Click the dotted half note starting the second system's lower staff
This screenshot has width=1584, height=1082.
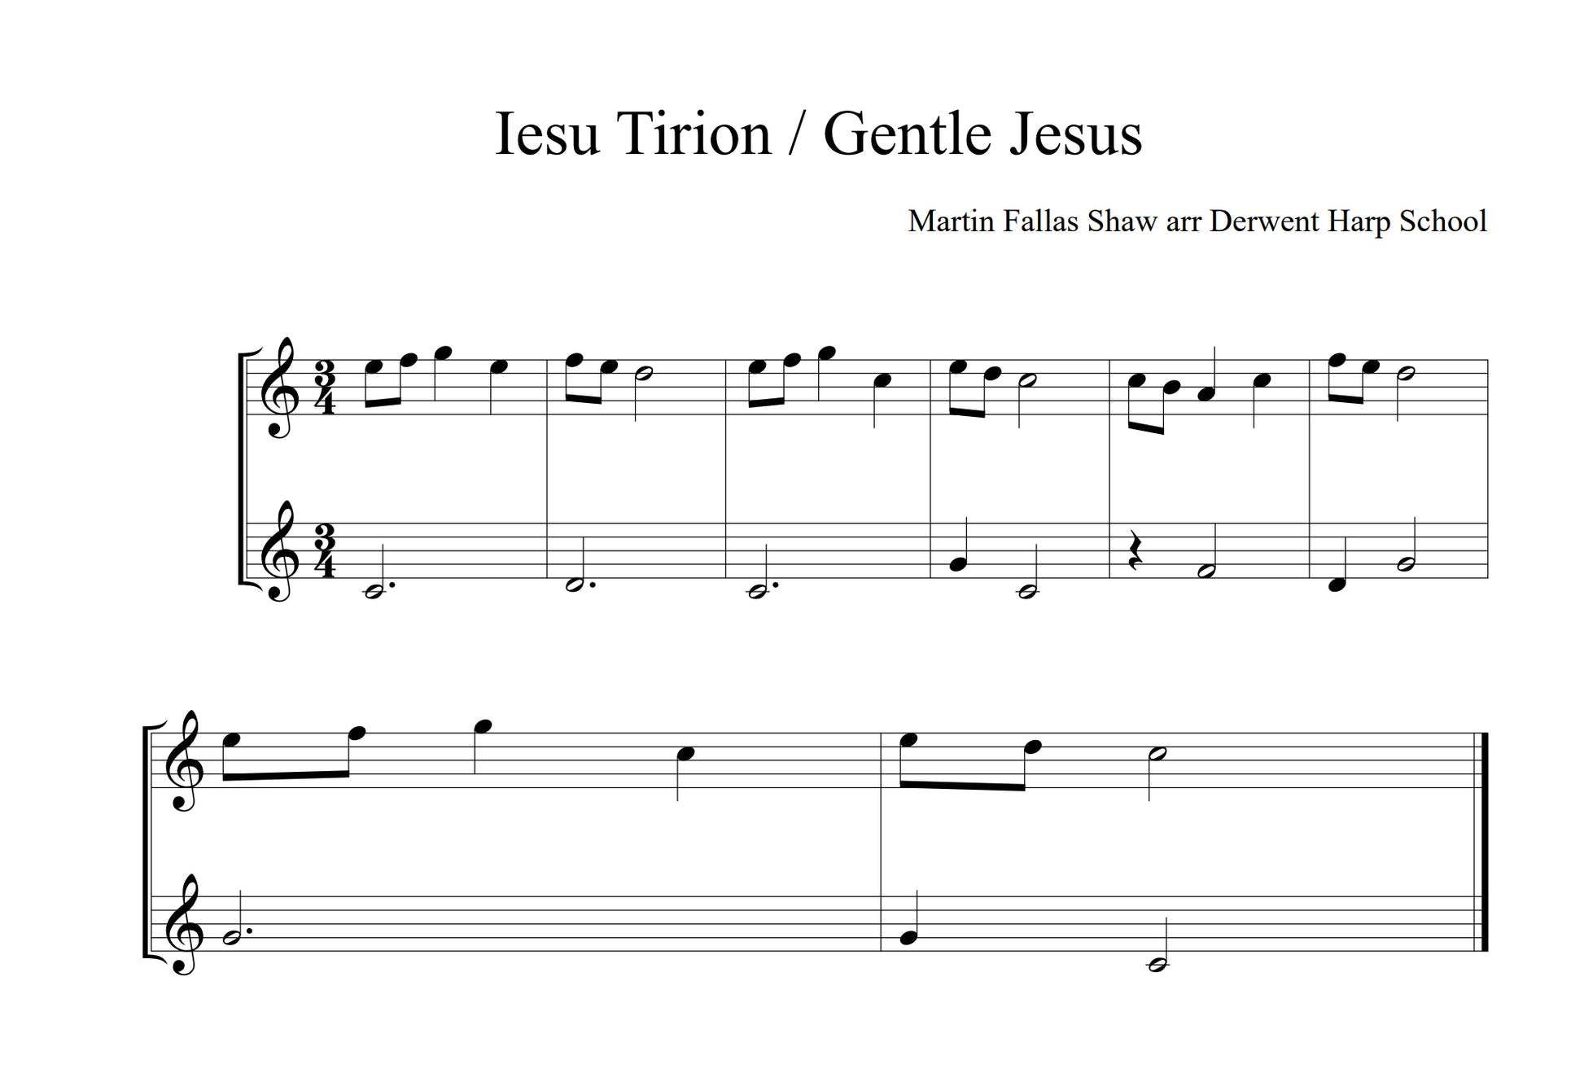tap(231, 937)
